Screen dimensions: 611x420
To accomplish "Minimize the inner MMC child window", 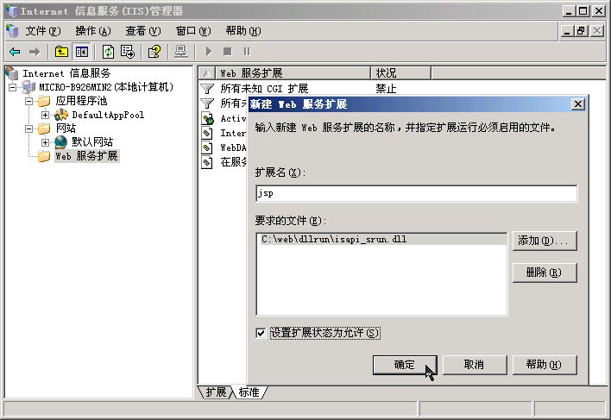I will 567,31.
